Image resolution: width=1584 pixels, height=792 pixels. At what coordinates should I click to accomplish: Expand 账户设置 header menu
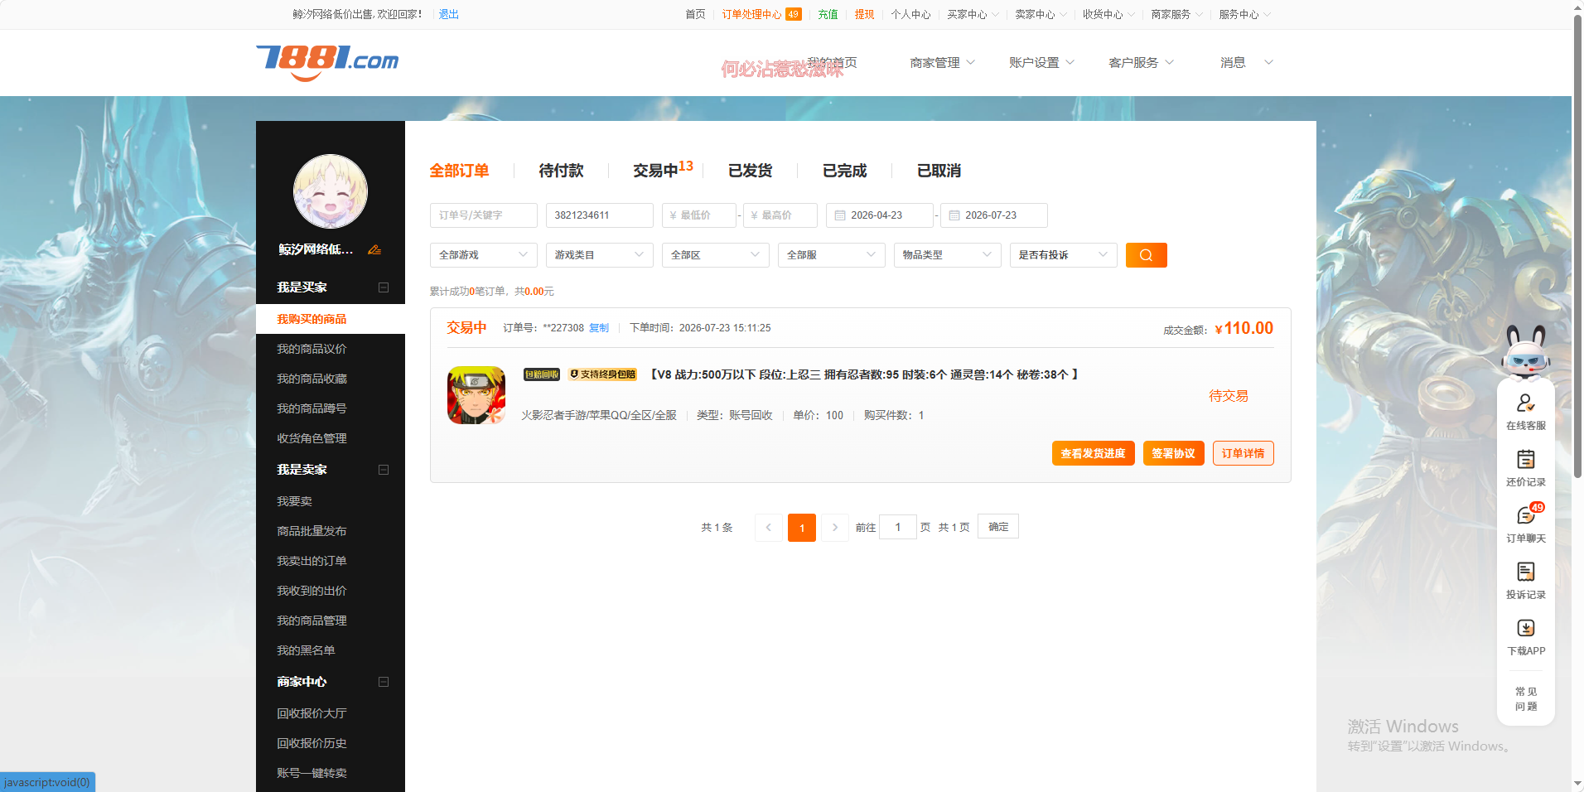1042,63
